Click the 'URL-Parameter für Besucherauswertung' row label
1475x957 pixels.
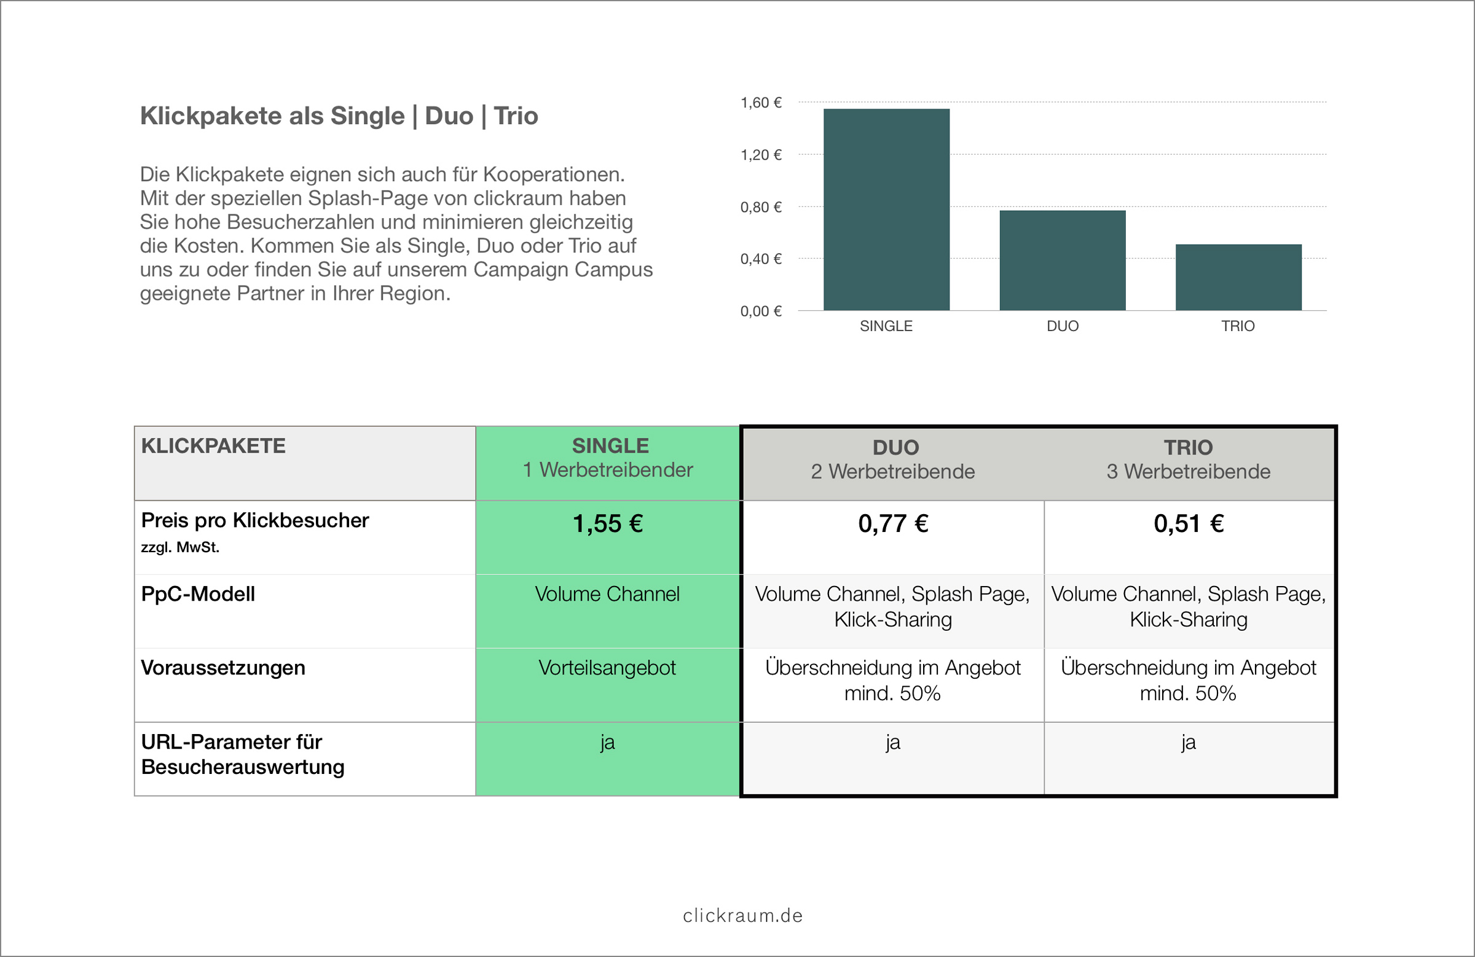243,754
